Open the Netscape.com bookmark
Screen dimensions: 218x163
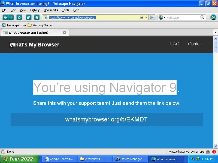[x=14, y=25]
